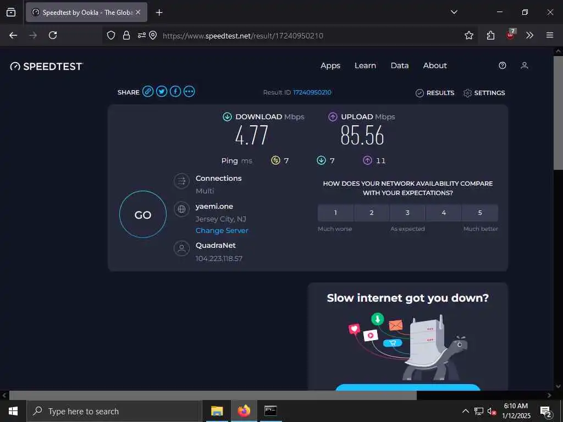Open test SETTINGS
The image size is (563, 422).
[x=484, y=93]
